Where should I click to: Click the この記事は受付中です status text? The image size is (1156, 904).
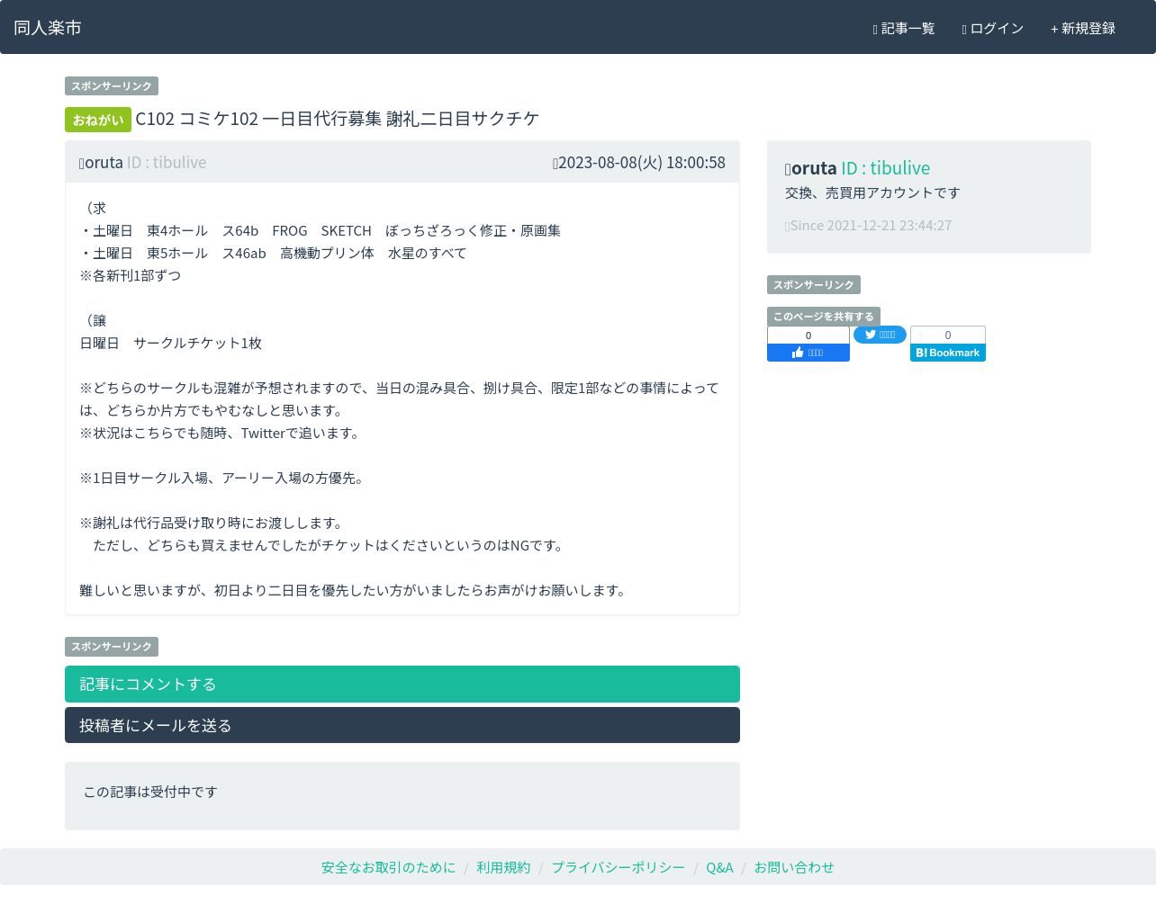pos(150,792)
